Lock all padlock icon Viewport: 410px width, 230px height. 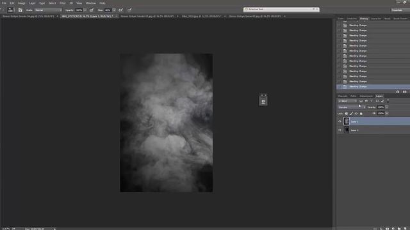pos(361,114)
